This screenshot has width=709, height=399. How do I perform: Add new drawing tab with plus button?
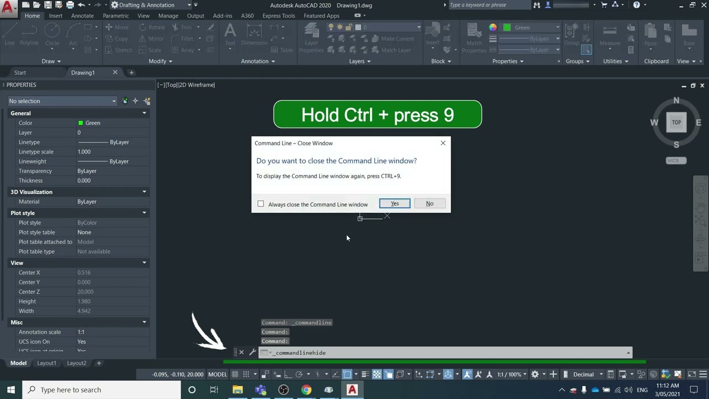point(131,73)
